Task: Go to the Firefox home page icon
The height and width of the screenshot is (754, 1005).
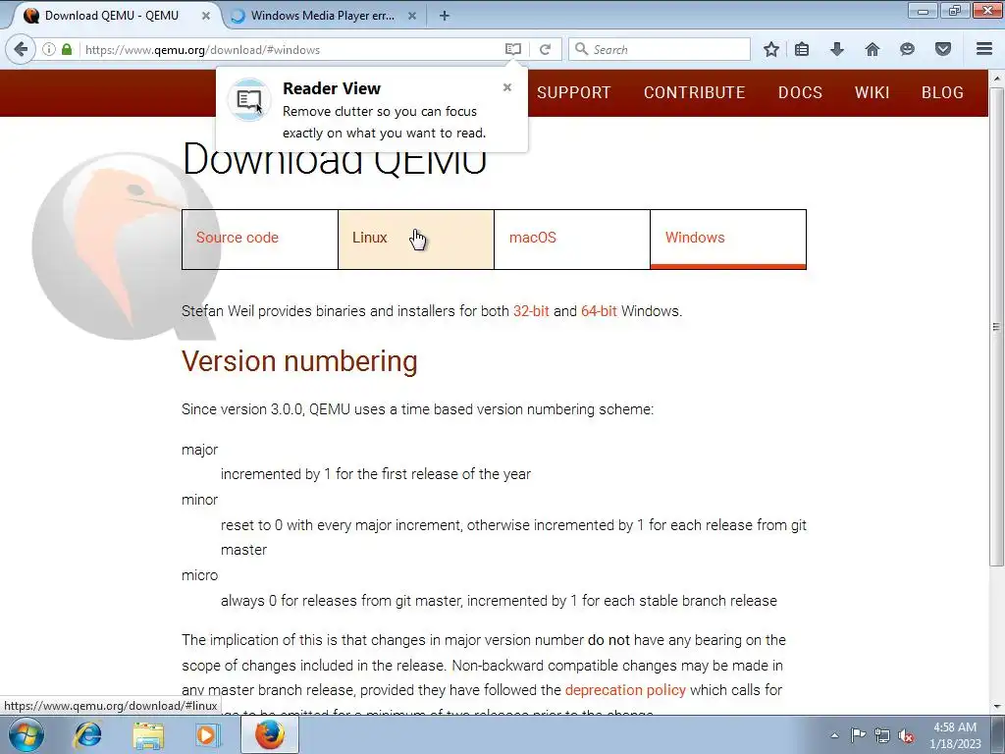Action: (873, 49)
